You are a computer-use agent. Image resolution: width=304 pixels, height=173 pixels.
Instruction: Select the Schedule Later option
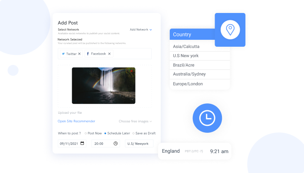click(x=117, y=133)
